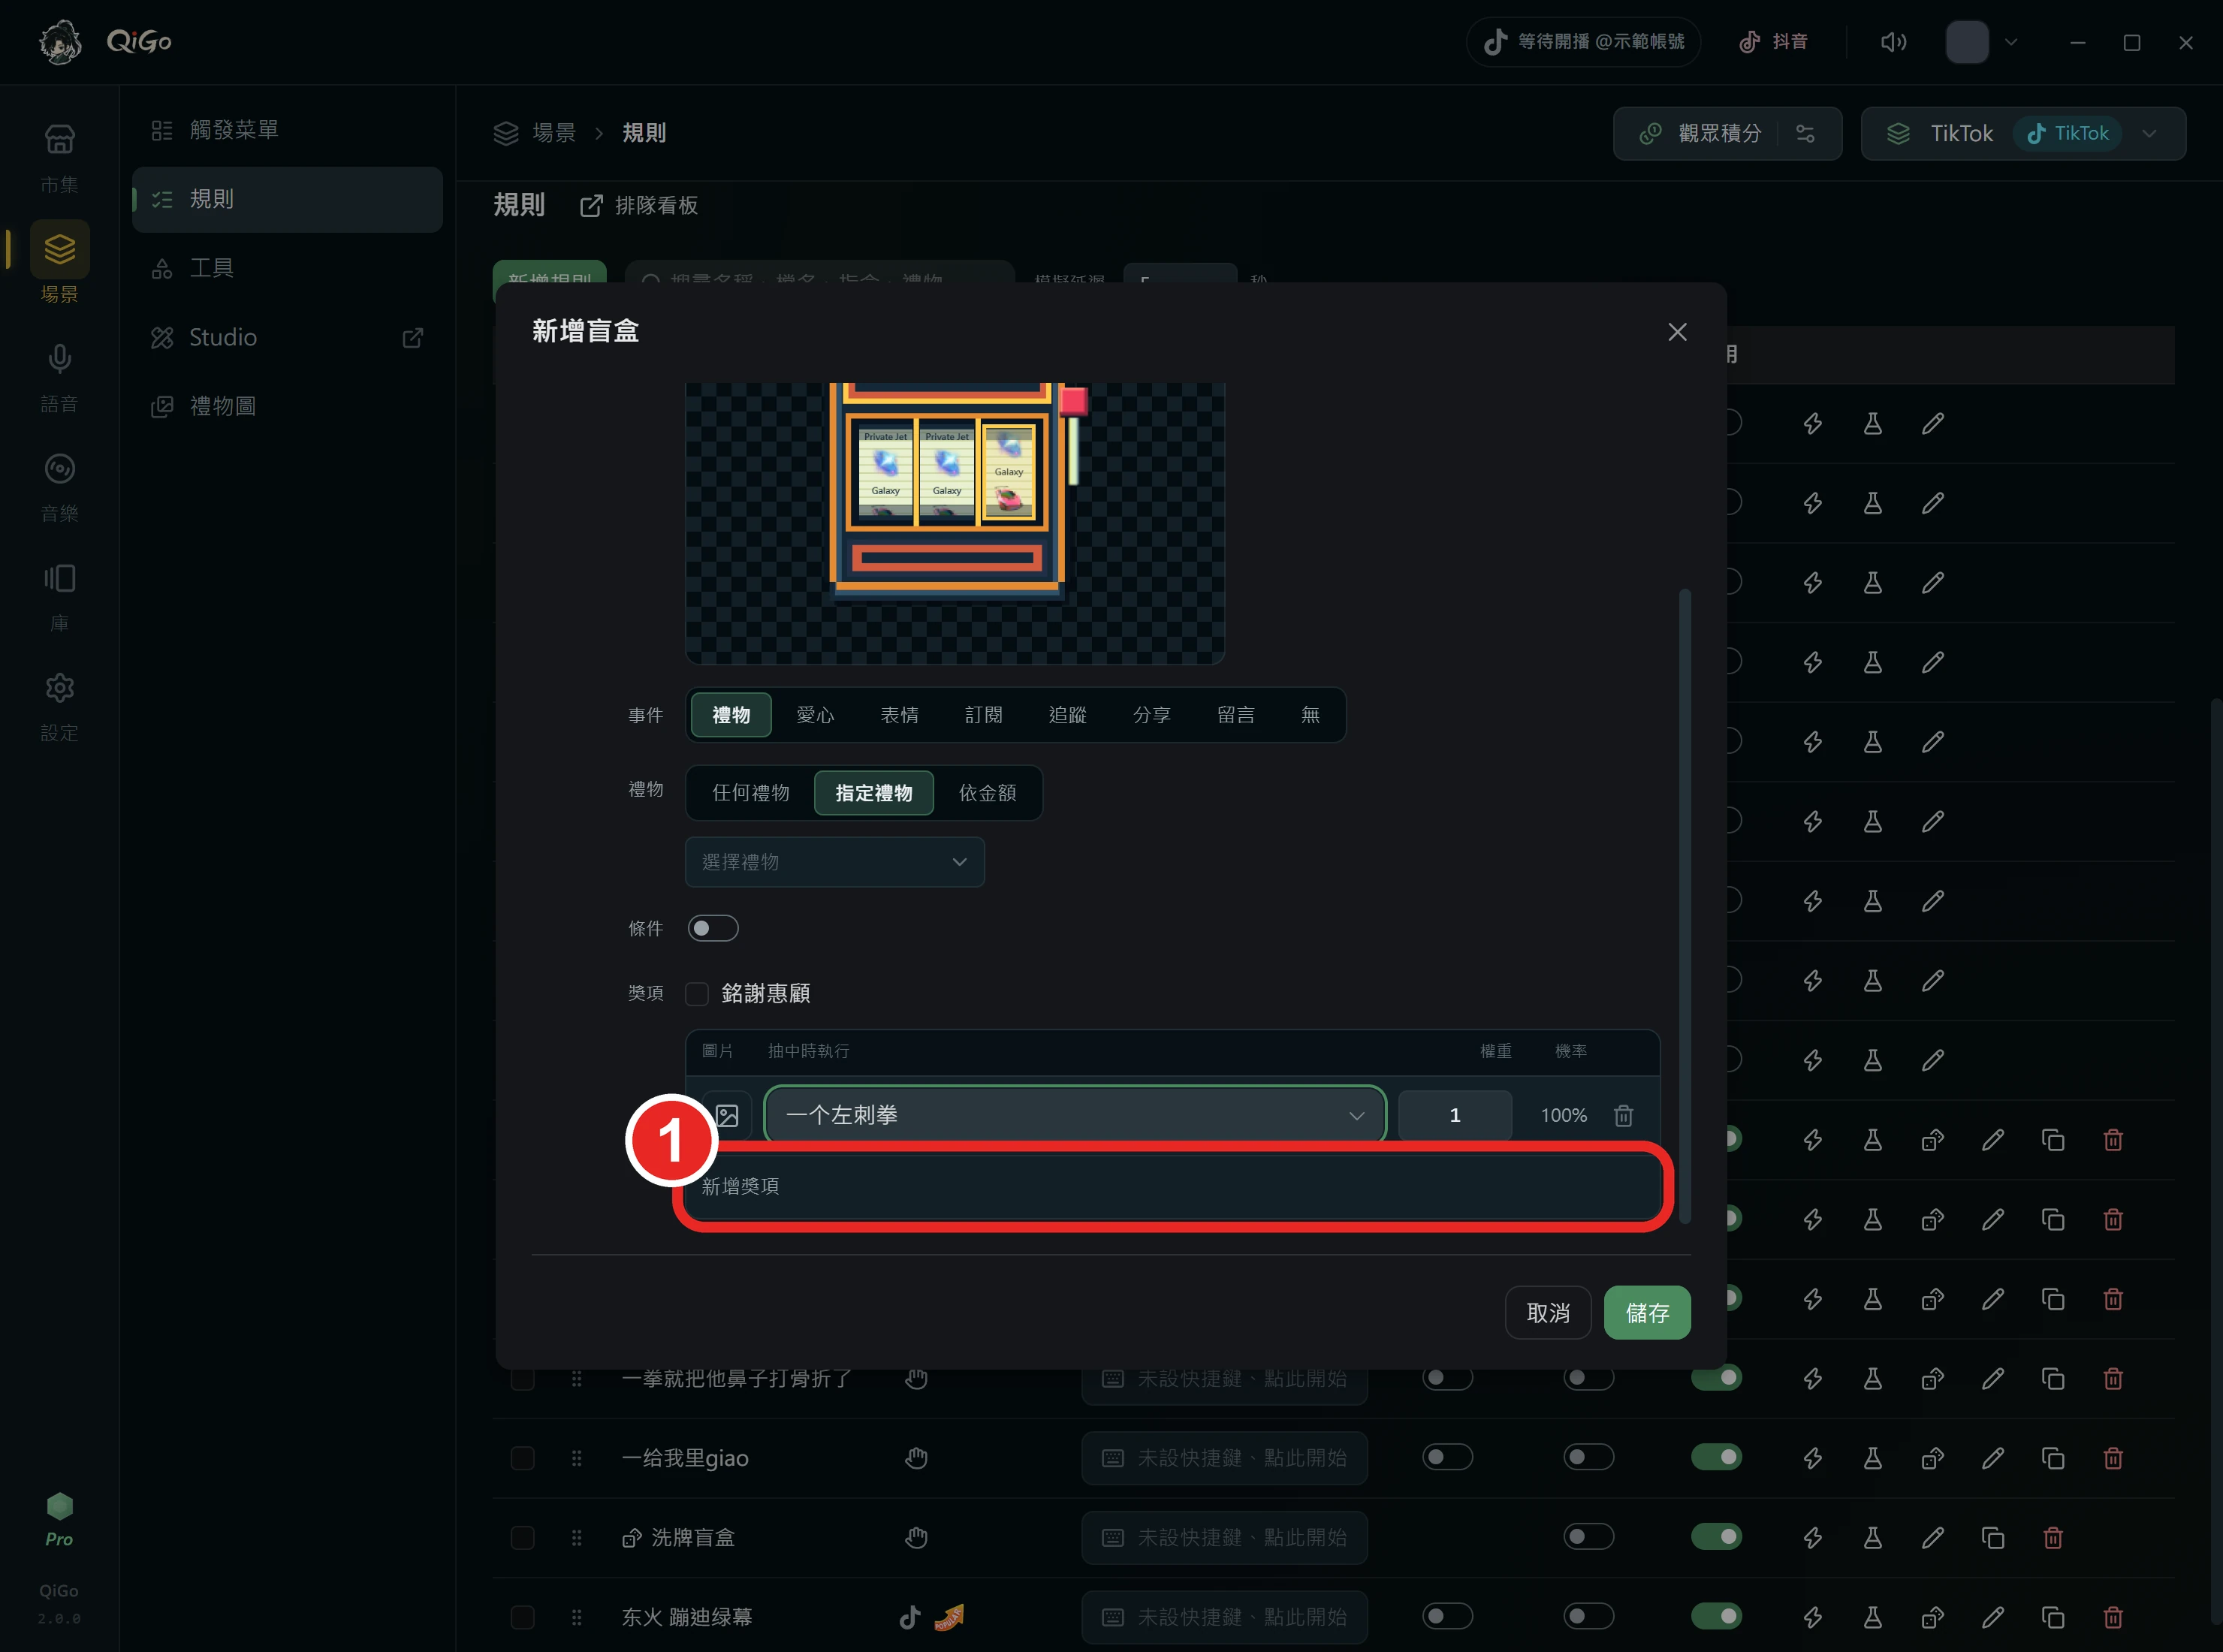Click the QiGo logo avatar
Viewport: 2223px width, 1652px height.
(x=60, y=42)
